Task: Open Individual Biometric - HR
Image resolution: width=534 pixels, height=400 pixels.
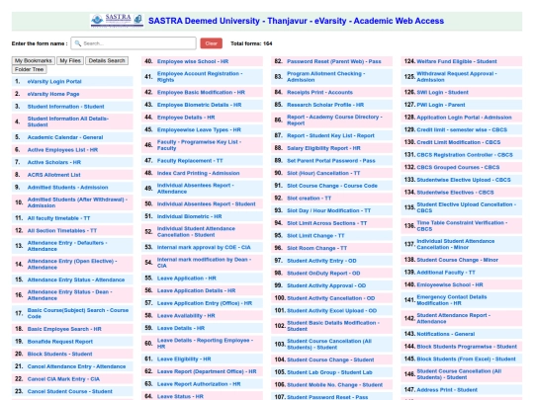Action: tap(189, 216)
